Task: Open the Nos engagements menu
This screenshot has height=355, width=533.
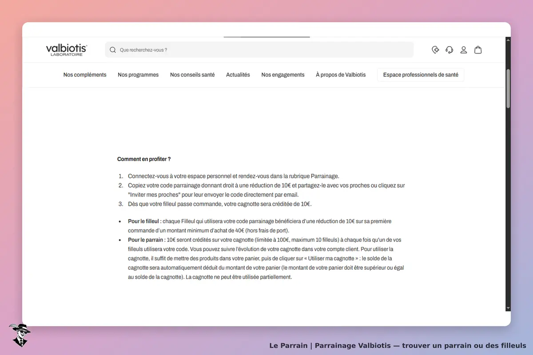Action: coord(283,75)
